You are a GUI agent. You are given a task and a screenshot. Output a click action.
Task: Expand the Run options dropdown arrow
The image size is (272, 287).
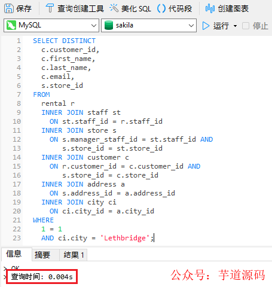(235, 26)
